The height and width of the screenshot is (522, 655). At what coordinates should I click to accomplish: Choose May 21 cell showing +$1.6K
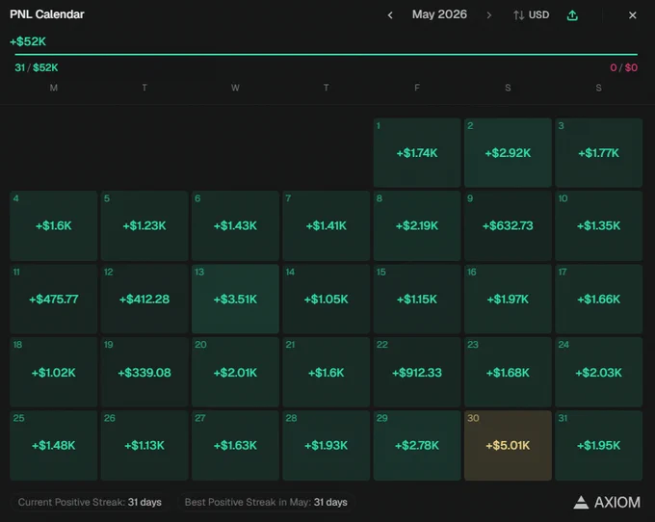(x=327, y=372)
